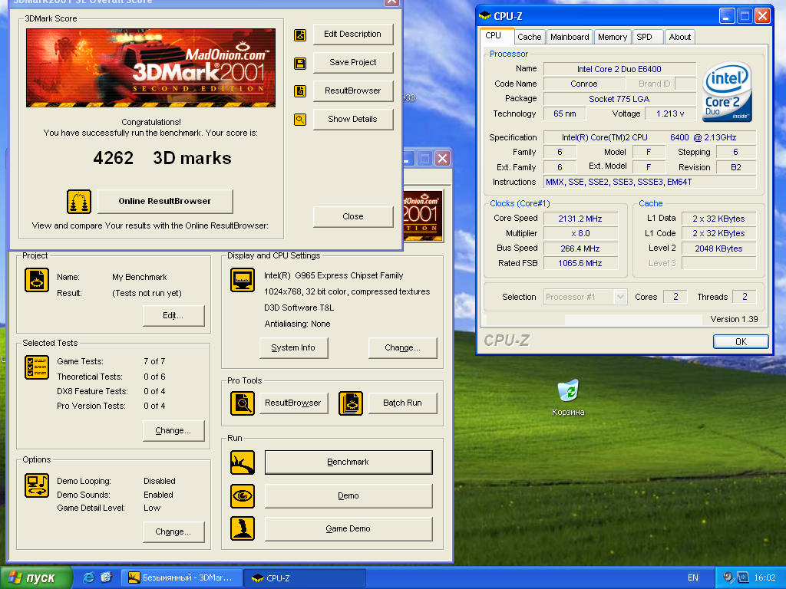Click the Rated FSB value 1065.6 MHz
This screenshot has height=589, width=786.
580,264
